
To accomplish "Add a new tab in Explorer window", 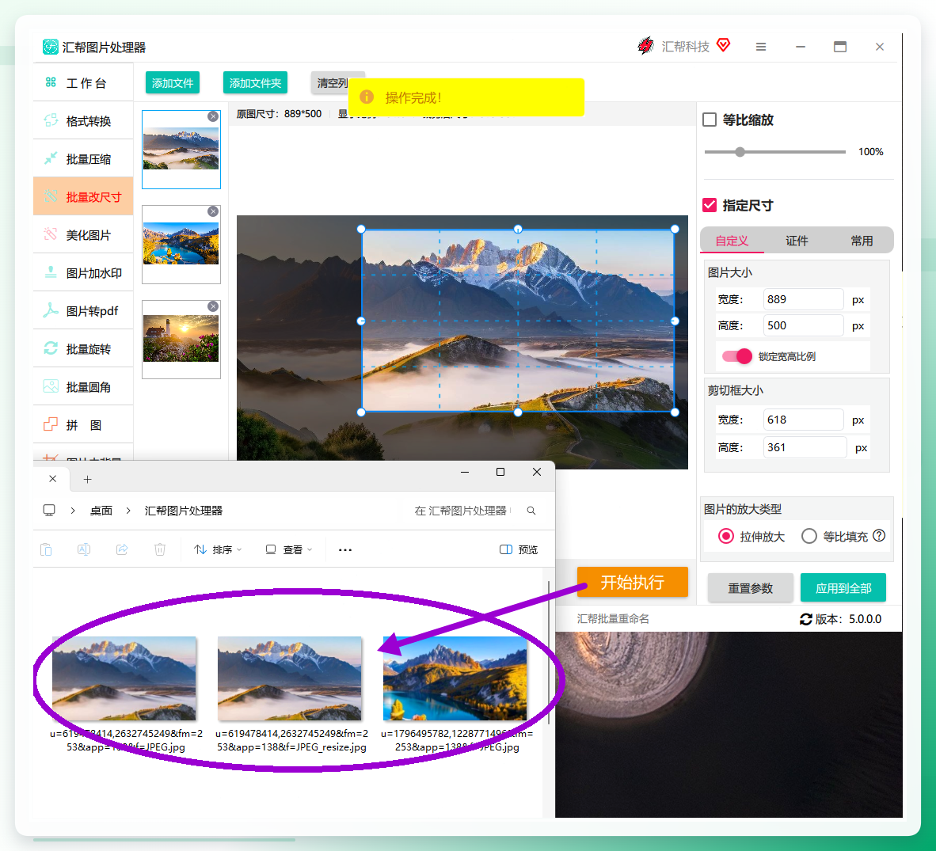I will pos(87,479).
